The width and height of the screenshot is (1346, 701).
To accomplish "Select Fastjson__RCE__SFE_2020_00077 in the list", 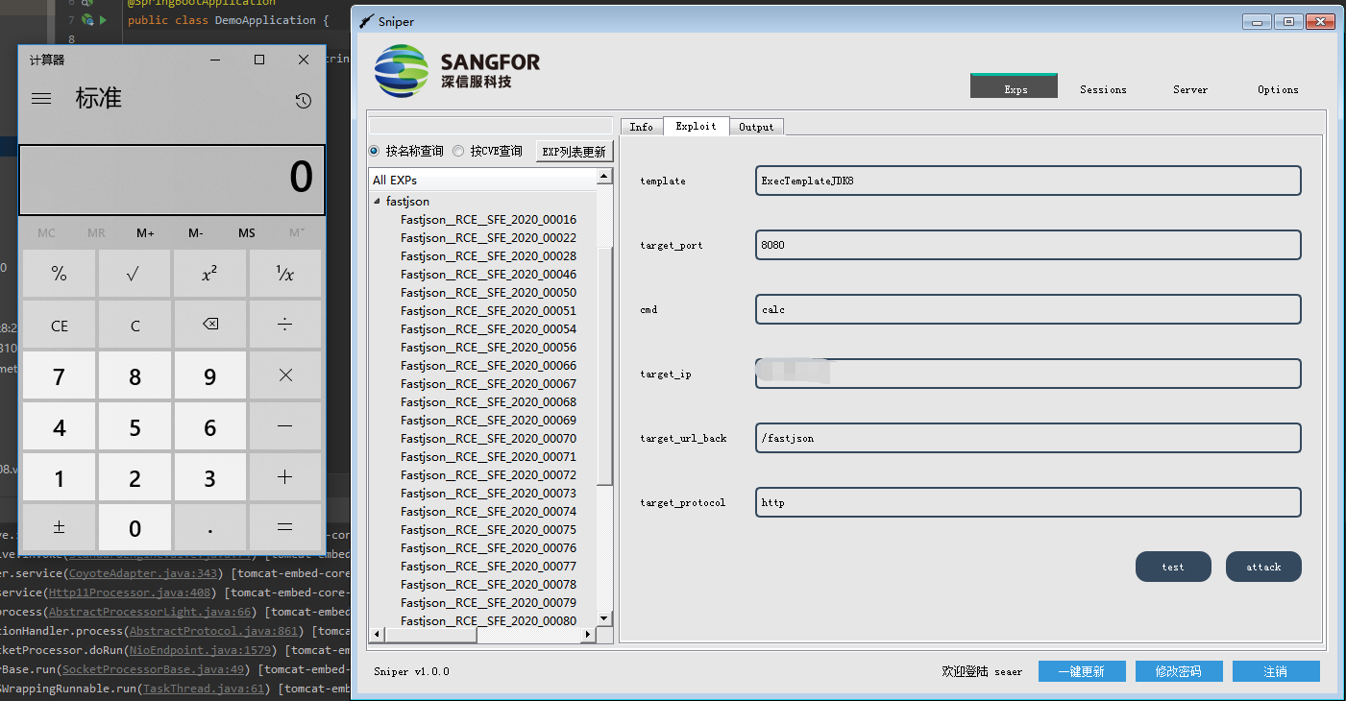I will (488, 567).
